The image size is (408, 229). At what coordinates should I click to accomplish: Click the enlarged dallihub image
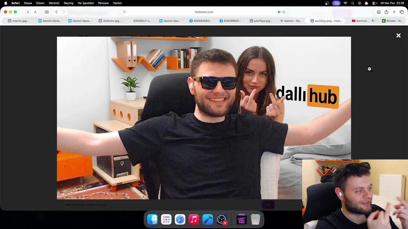(x=204, y=118)
